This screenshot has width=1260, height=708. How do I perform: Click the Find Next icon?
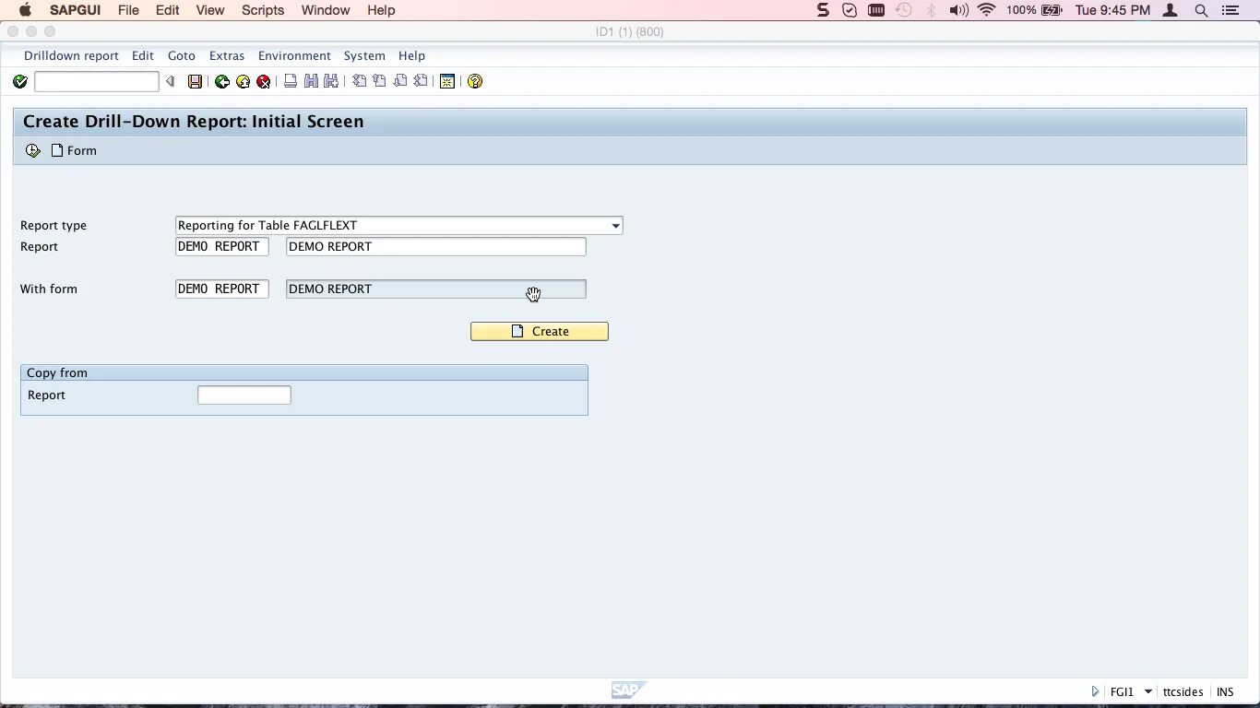point(329,81)
